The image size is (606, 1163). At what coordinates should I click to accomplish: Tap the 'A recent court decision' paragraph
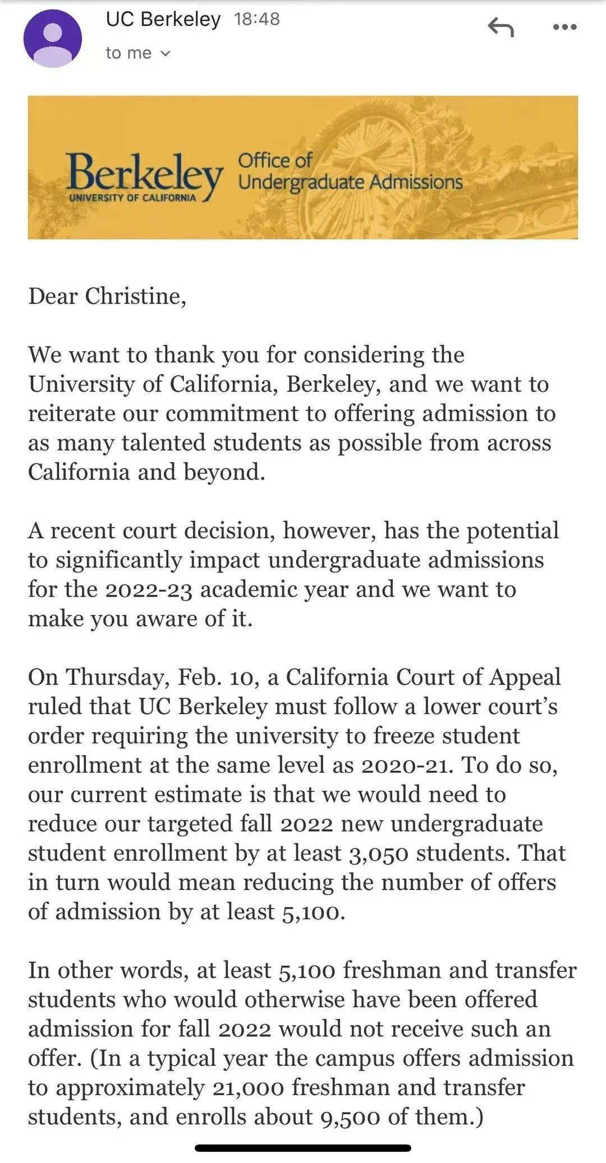[x=292, y=574]
